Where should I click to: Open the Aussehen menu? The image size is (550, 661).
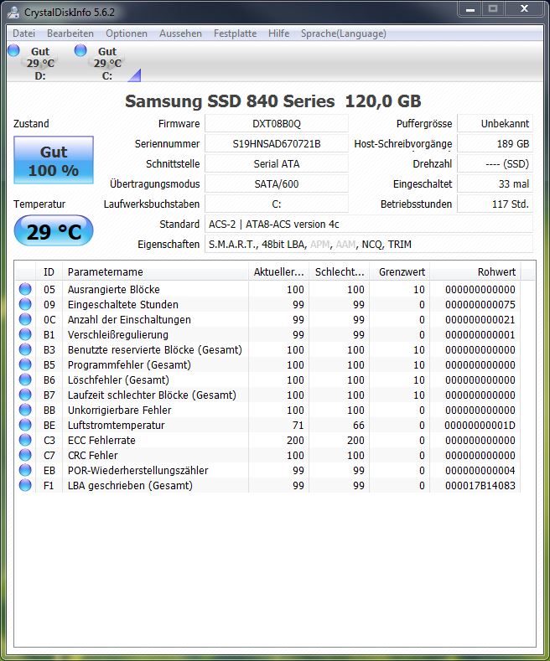(x=180, y=34)
